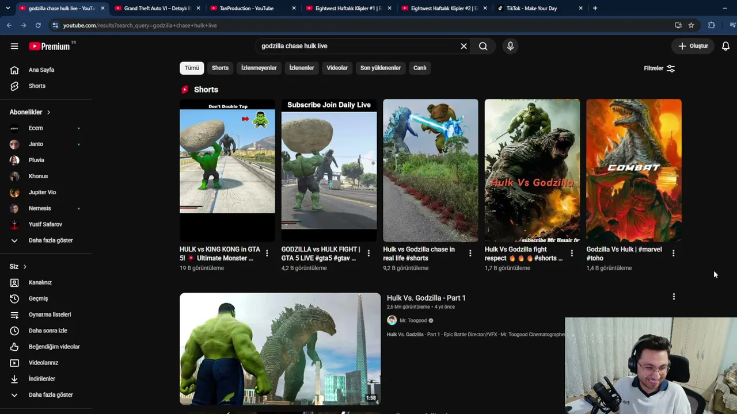This screenshot has height=414, width=737.
Task: Open the COMBAT Godzilla Vs Hulk short thumbnail
Action: pyautogui.click(x=634, y=170)
